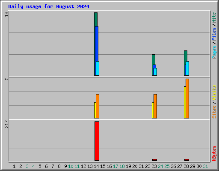Click the yellow Visits bar for day 23
The image size is (219, 171).
pyautogui.click(x=153, y=110)
